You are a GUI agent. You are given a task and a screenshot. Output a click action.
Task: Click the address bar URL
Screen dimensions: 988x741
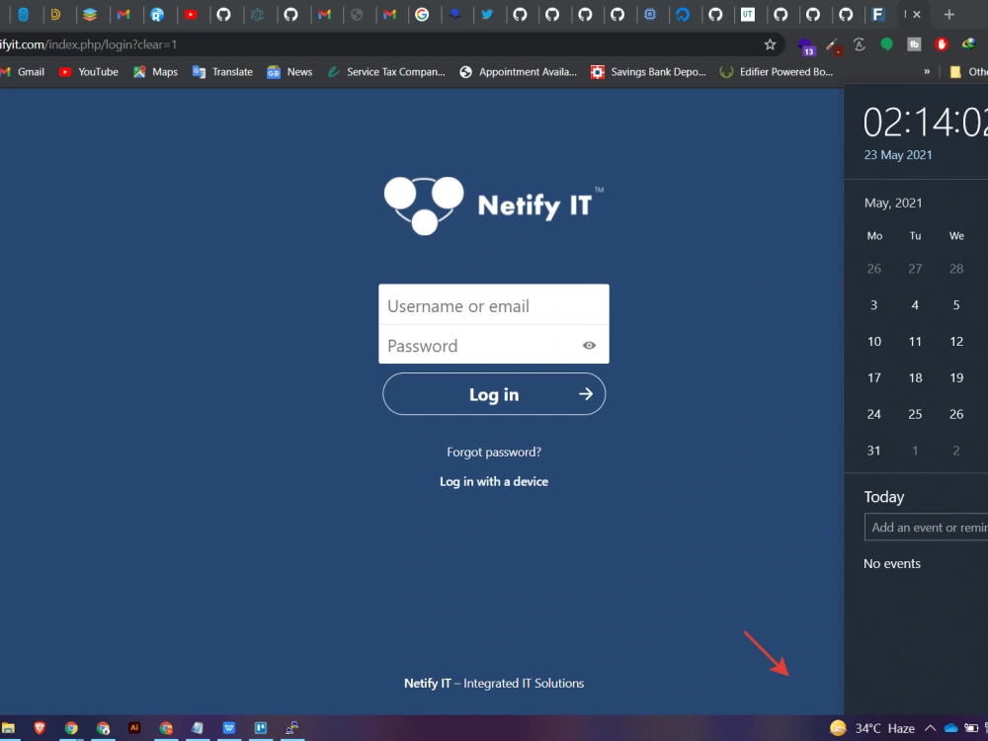tap(88, 44)
